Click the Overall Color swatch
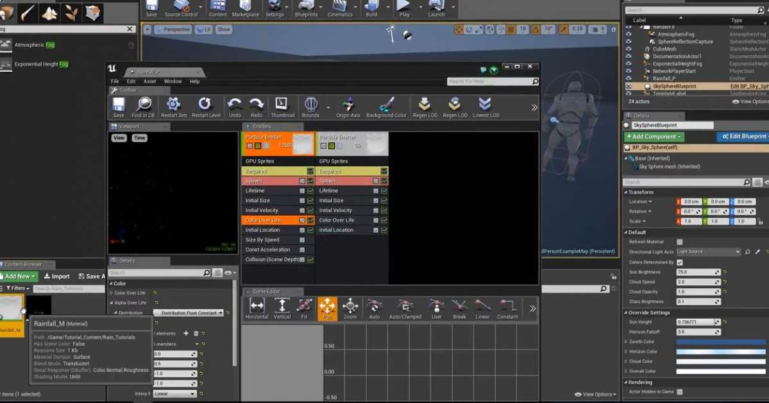Screen dimensions: 769x403 click(721, 371)
